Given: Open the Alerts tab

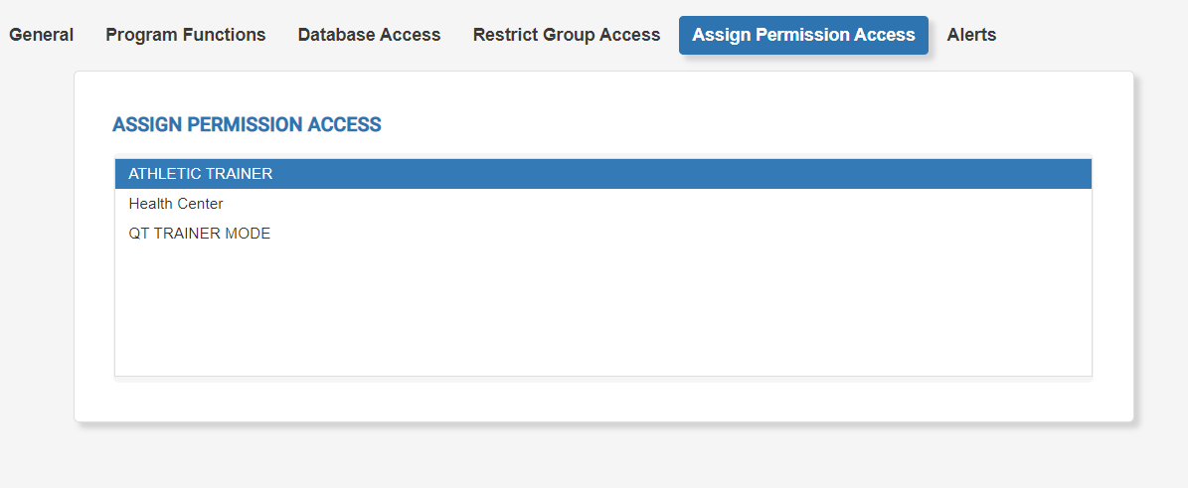Looking at the screenshot, I should [x=971, y=35].
